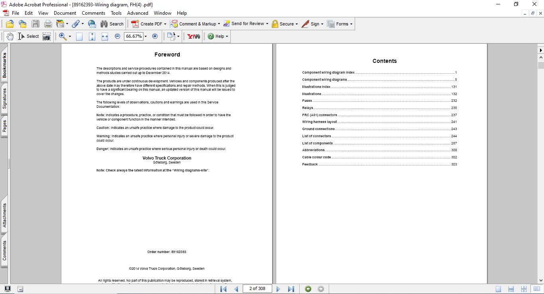Click the Yahoo search toolbar icon

pyautogui.click(x=194, y=36)
